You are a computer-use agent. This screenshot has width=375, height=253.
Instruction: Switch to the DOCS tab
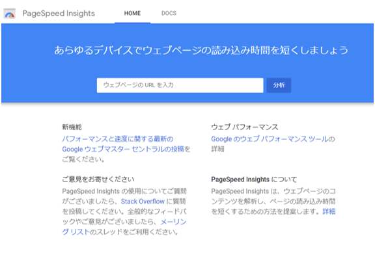click(169, 14)
